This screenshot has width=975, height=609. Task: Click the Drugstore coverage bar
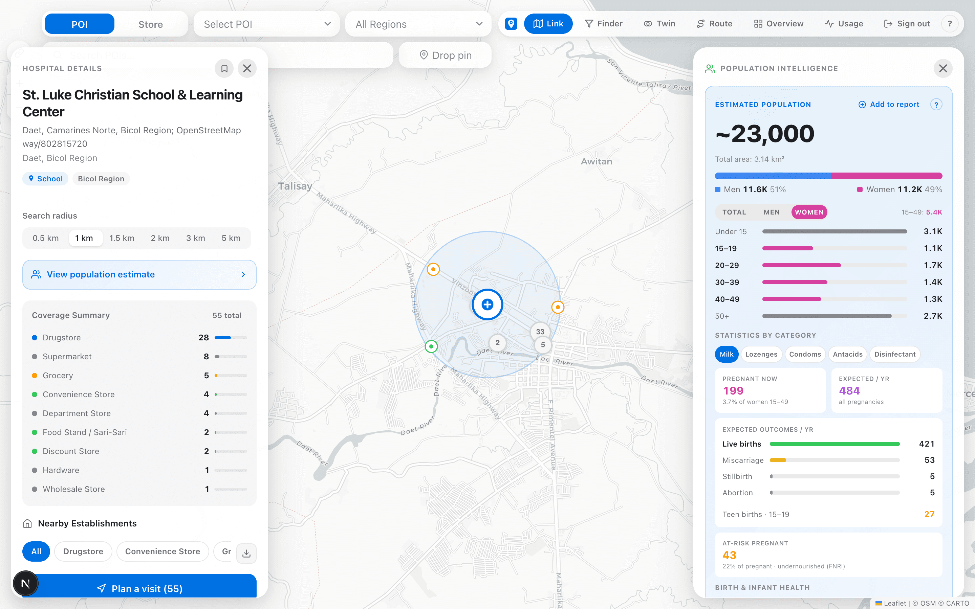[231, 338]
